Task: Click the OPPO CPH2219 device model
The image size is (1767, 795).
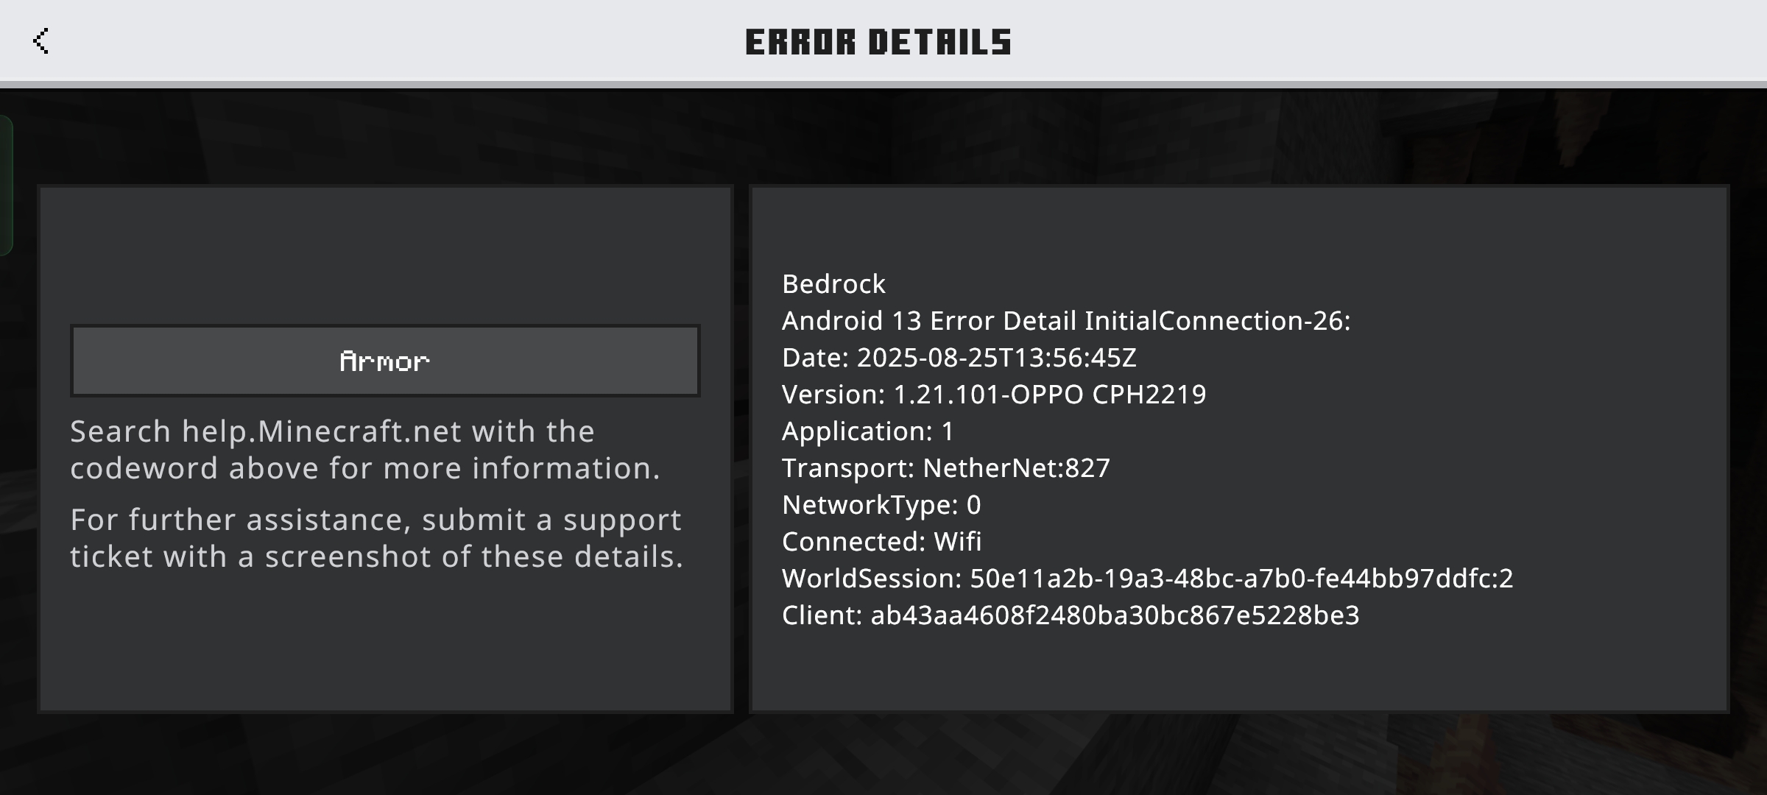Action: point(1108,395)
